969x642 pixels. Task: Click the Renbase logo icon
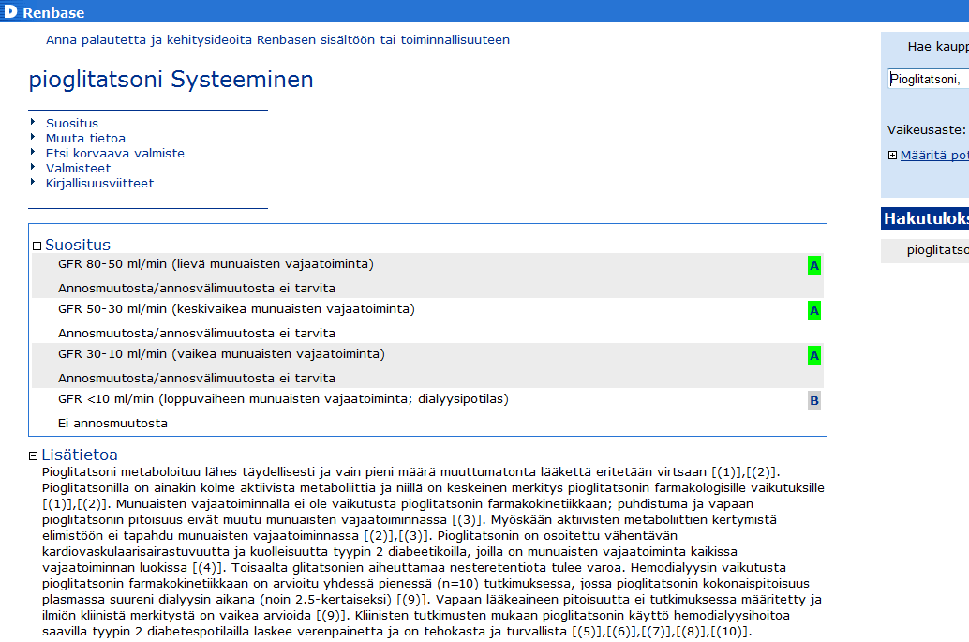coord(10,11)
